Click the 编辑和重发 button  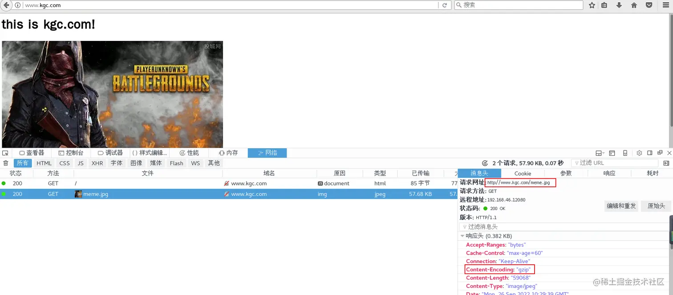[x=621, y=206]
